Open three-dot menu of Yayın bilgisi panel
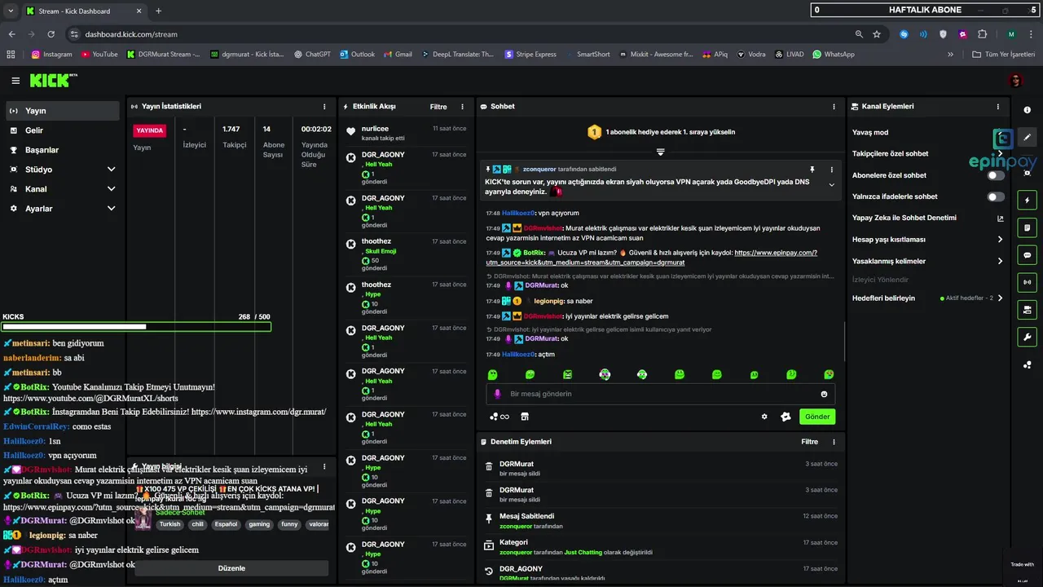1043x587 pixels. pos(324,467)
